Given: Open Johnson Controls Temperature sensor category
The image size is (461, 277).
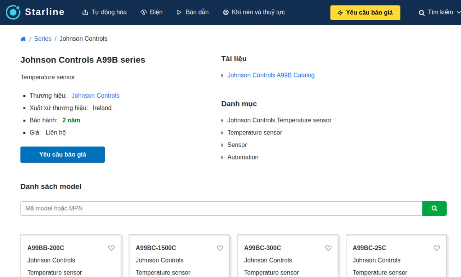Looking at the screenshot, I should coord(279,120).
